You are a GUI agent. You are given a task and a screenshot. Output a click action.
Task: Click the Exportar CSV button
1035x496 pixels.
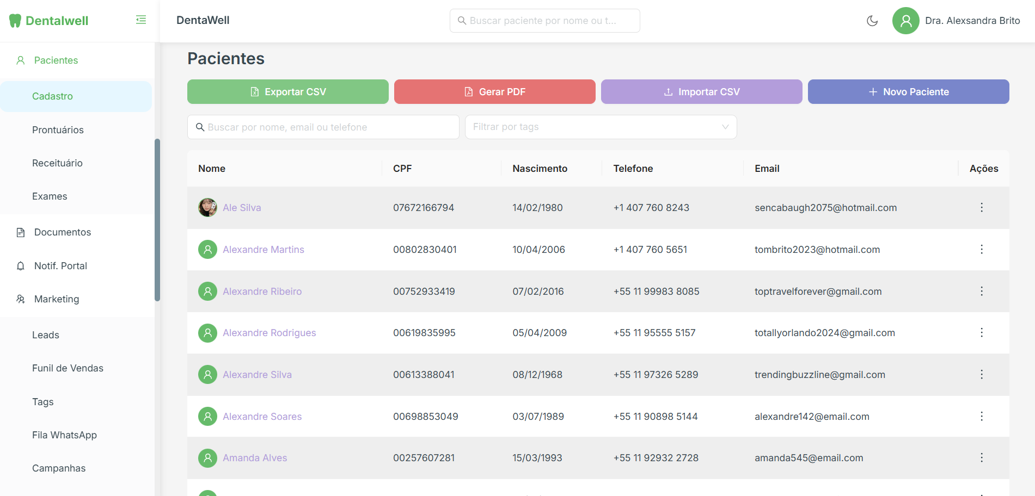[x=288, y=91]
